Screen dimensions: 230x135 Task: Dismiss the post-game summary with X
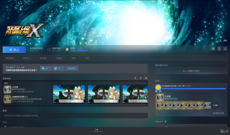[146, 78]
